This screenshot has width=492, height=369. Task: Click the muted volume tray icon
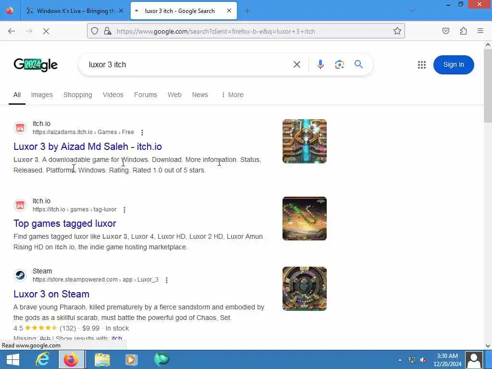(x=423, y=360)
